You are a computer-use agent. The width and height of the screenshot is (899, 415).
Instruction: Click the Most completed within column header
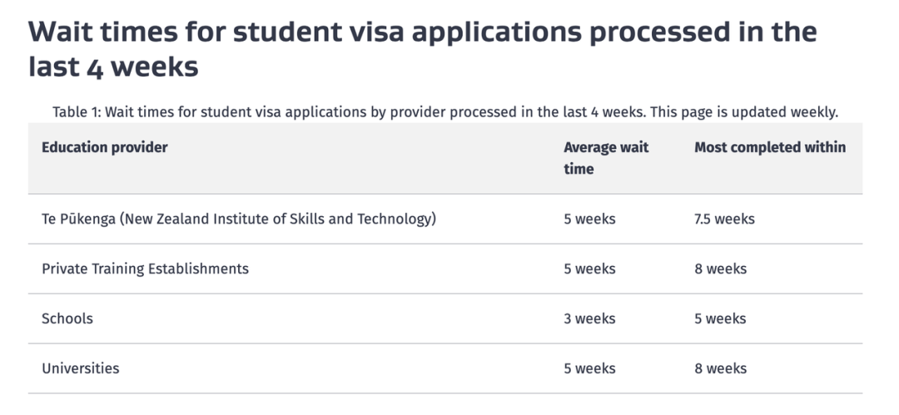pos(770,147)
